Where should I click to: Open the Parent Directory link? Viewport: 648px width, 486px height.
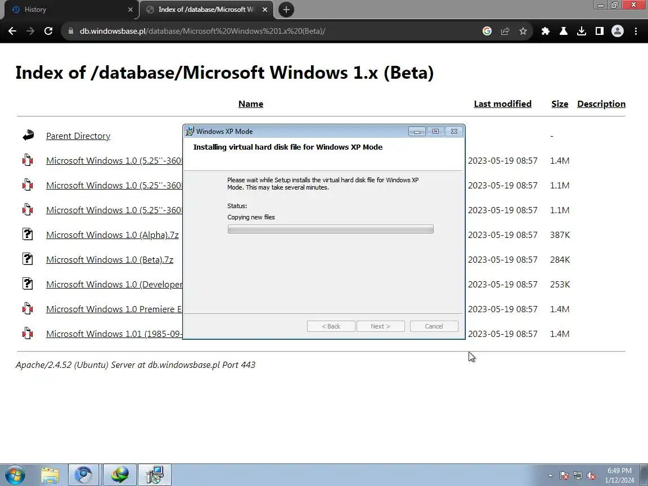(78, 136)
